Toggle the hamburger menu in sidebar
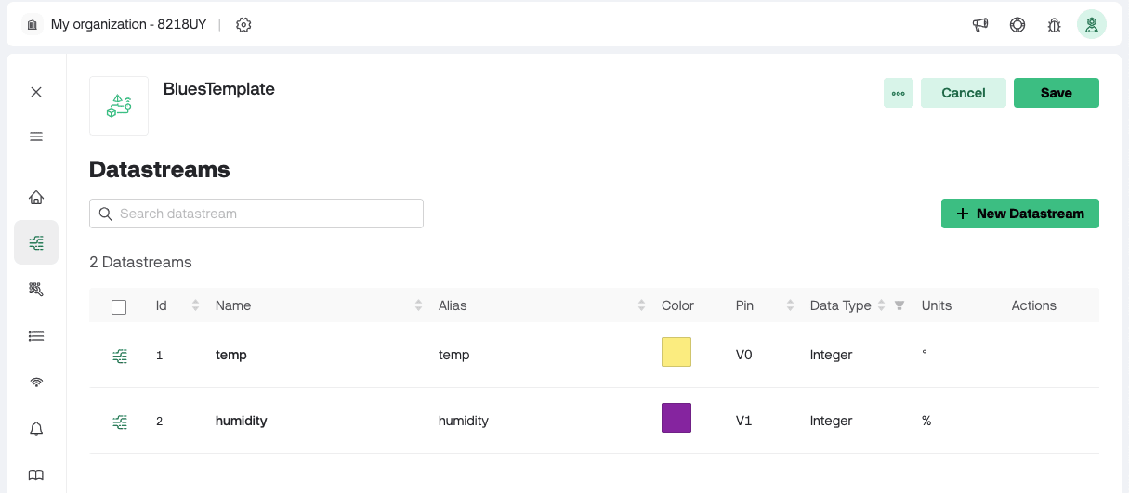 (36, 136)
